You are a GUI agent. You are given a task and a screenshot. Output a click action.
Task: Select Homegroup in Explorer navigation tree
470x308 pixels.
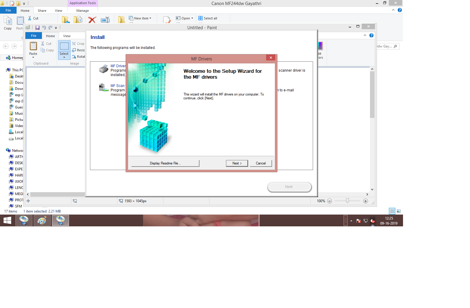(14, 58)
